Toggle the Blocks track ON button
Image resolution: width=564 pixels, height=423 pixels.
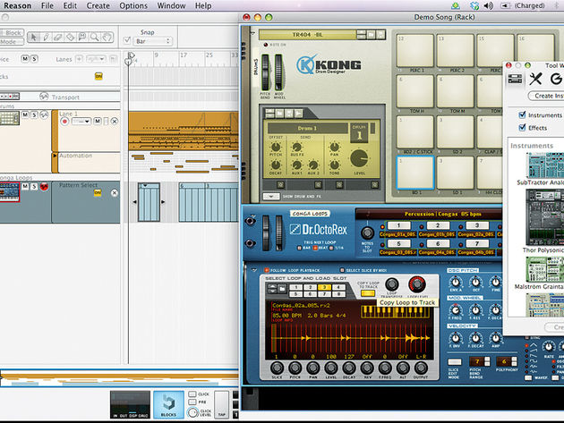(98, 76)
